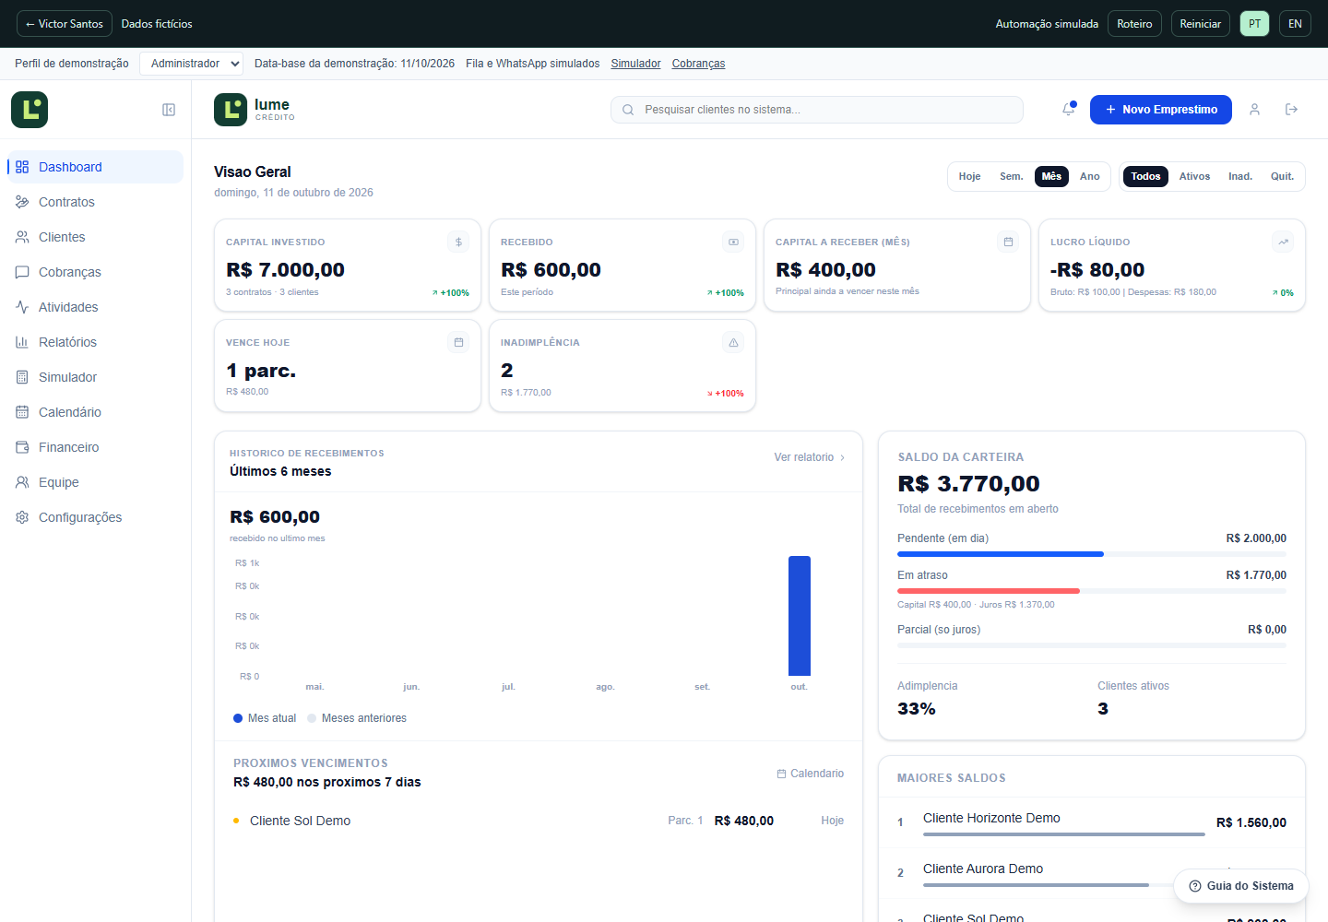The height and width of the screenshot is (922, 1328).
Task: Click the dollar icon in Capital Investido card
Action: (x=458, y=242)
